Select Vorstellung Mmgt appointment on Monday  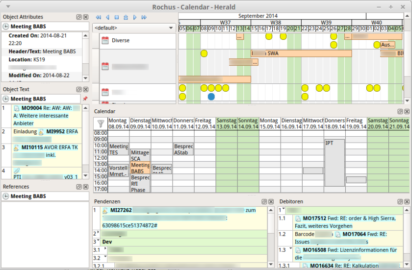tap(119, 171)
